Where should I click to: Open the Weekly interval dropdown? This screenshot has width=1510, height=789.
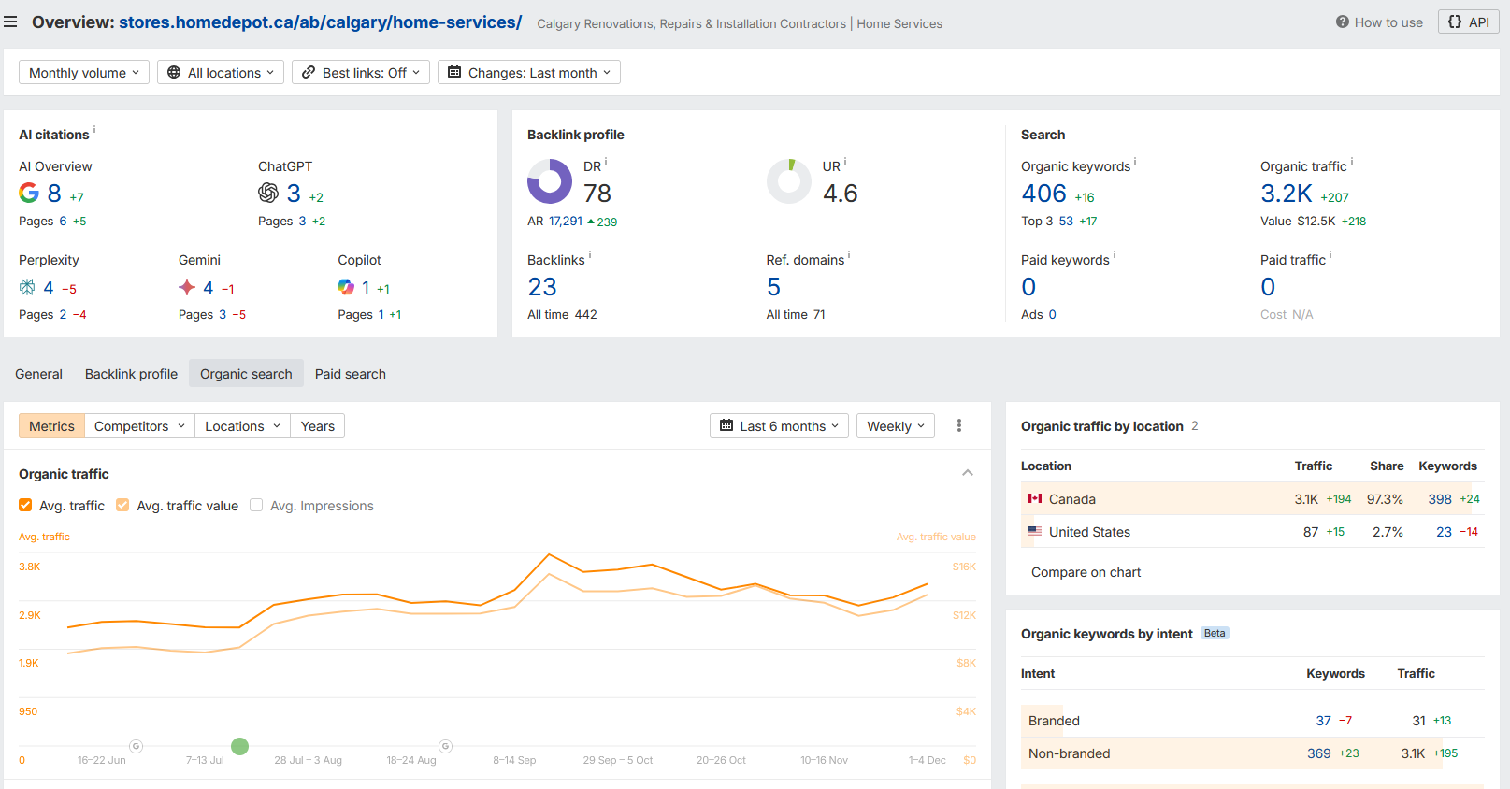895,426
